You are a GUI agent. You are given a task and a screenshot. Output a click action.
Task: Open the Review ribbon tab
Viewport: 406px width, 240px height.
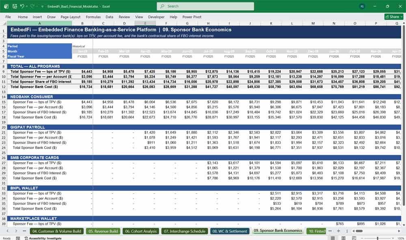pos(124,17)
